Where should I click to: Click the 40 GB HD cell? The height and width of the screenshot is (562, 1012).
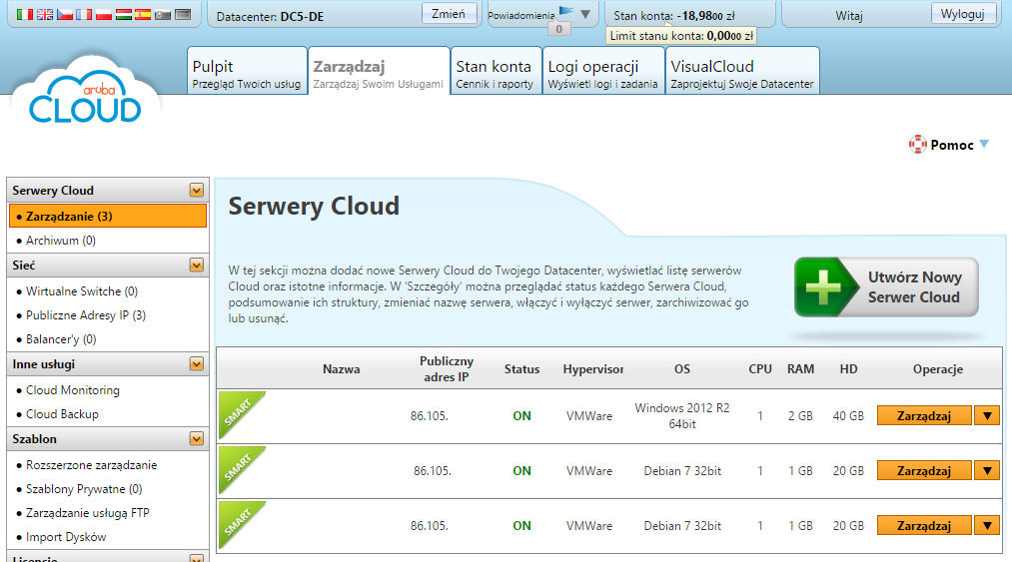[x=848, y=416]
